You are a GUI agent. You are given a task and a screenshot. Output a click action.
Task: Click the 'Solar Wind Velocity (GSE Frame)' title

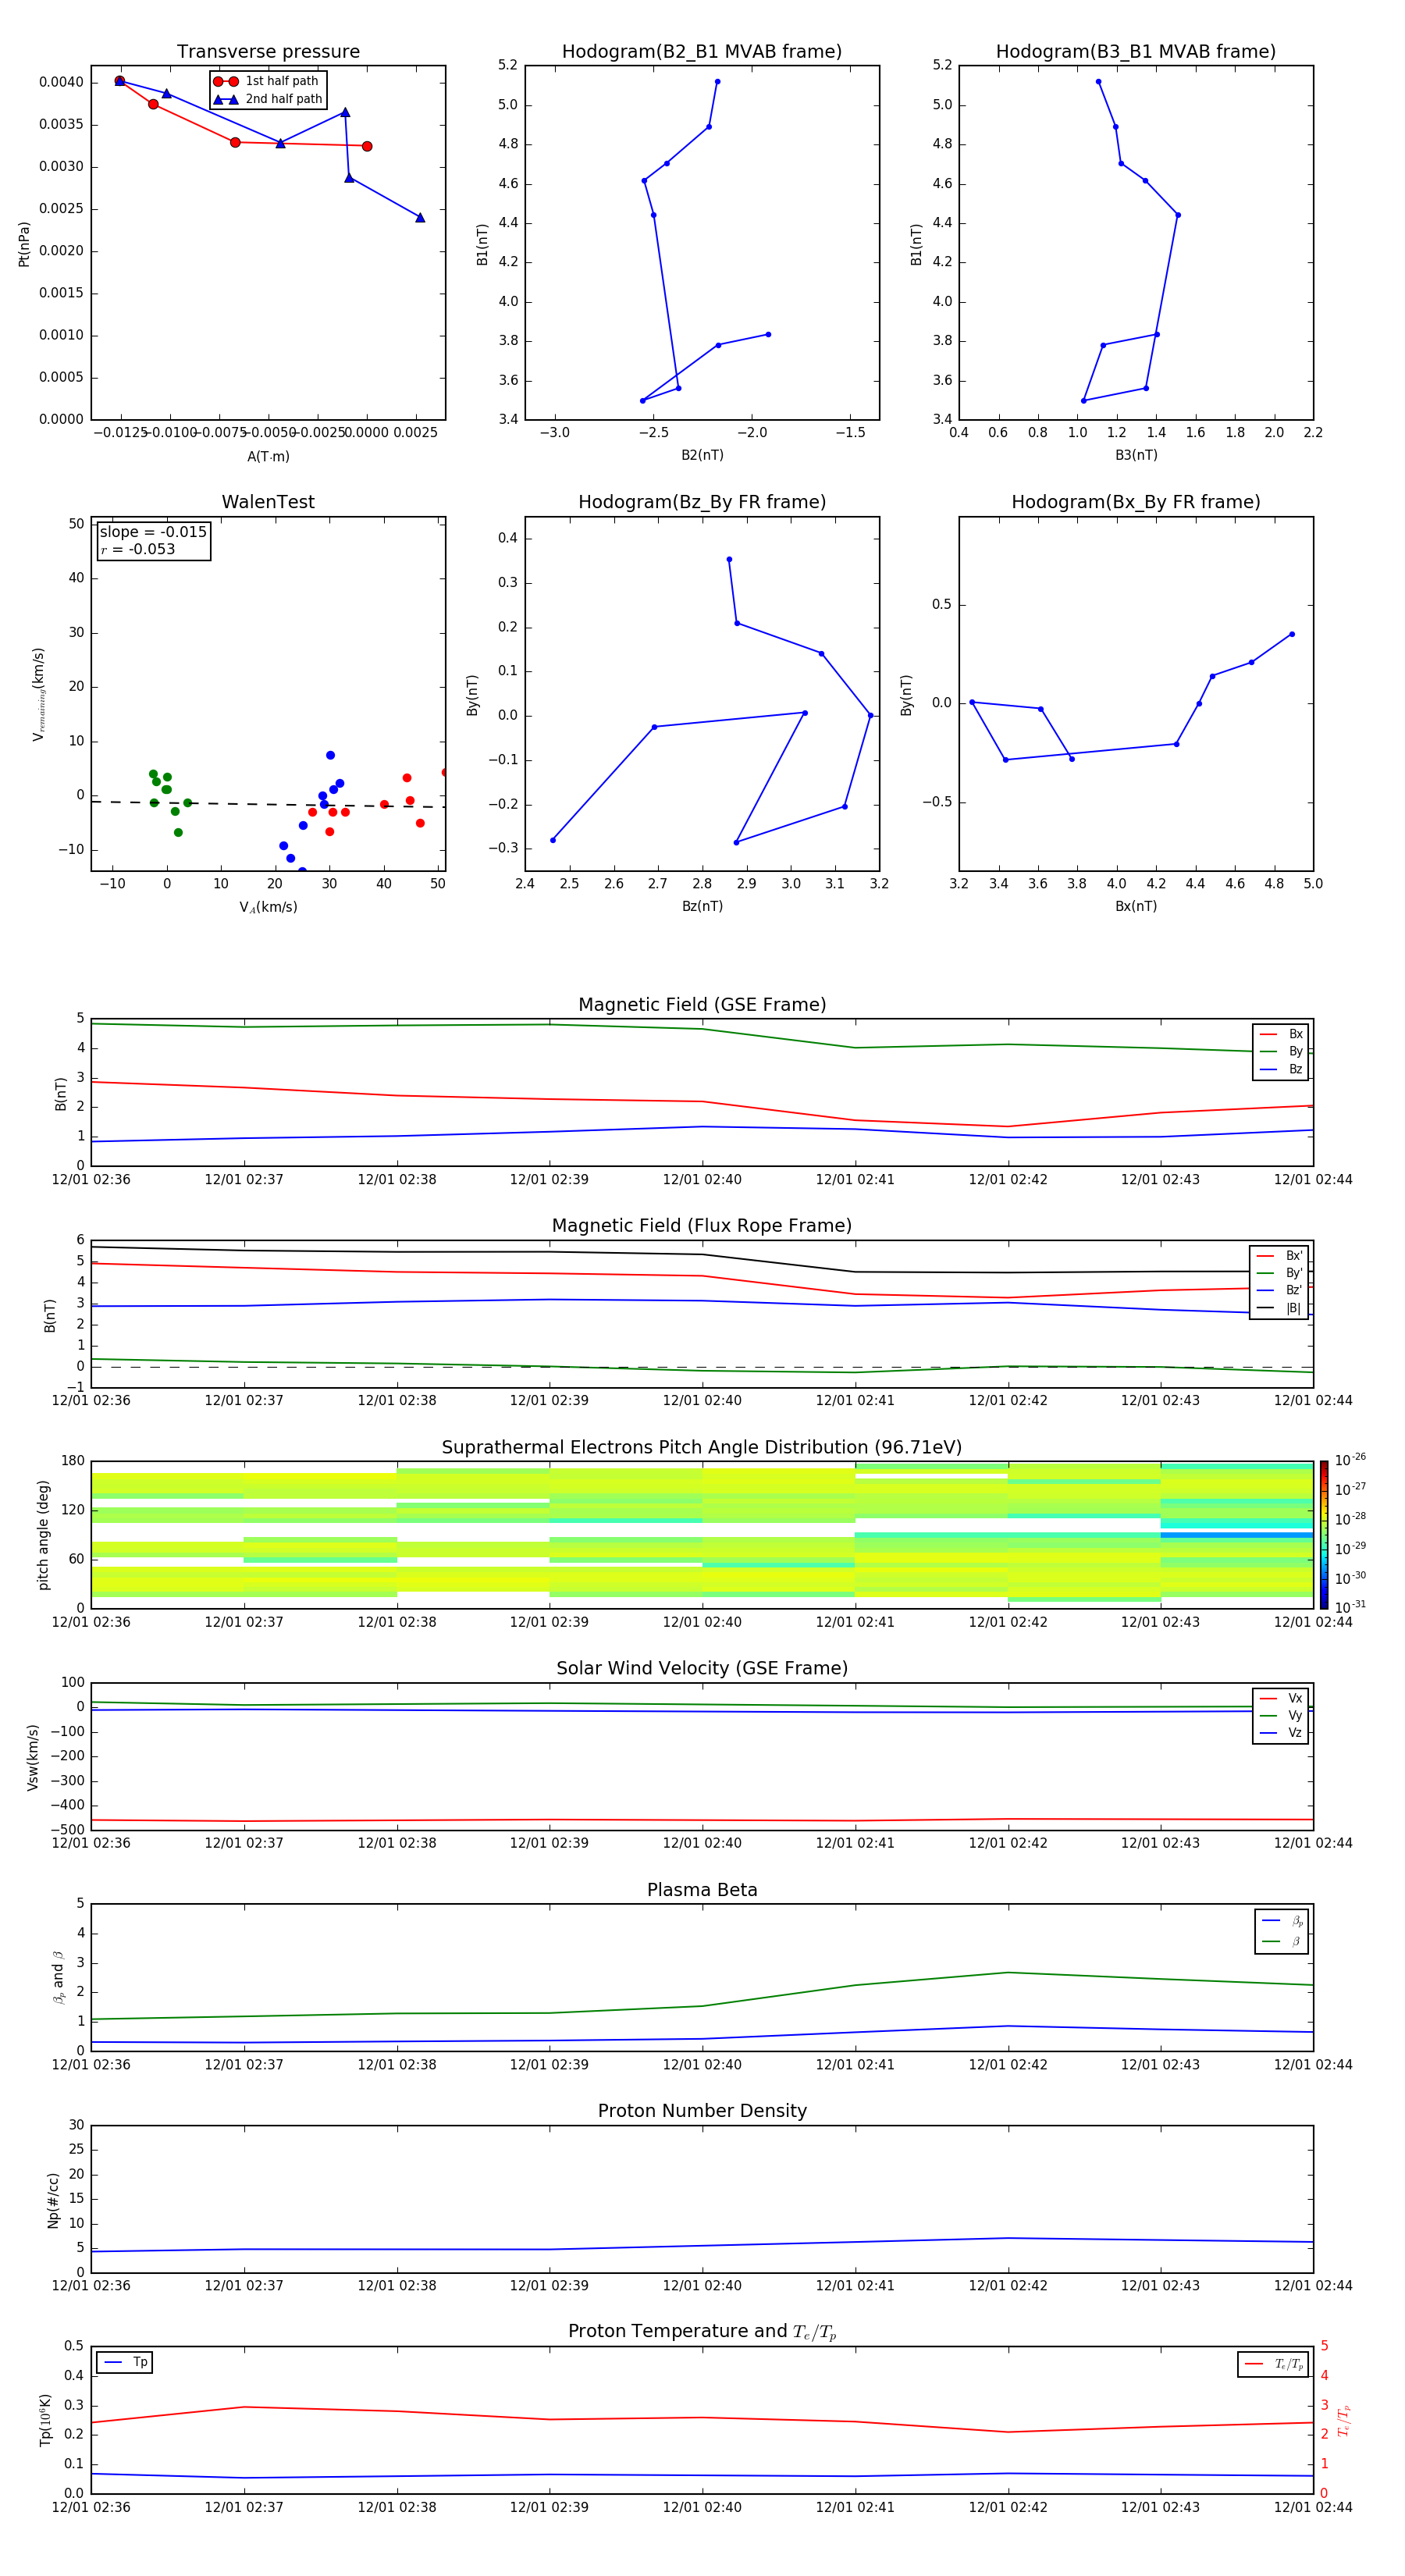702,1668
